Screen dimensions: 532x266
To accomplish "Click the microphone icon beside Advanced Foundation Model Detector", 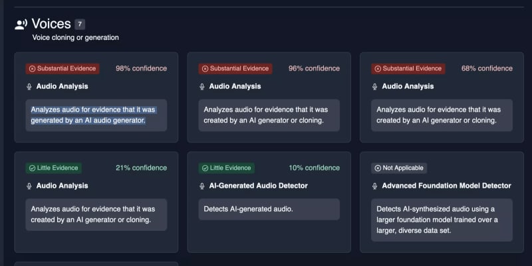I will (375, 186).
